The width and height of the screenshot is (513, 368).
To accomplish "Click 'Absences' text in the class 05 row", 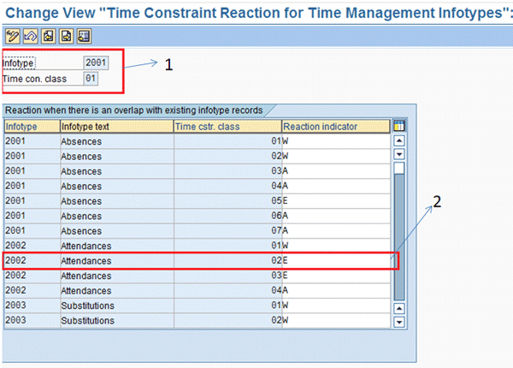I will [x=81, y=201].
